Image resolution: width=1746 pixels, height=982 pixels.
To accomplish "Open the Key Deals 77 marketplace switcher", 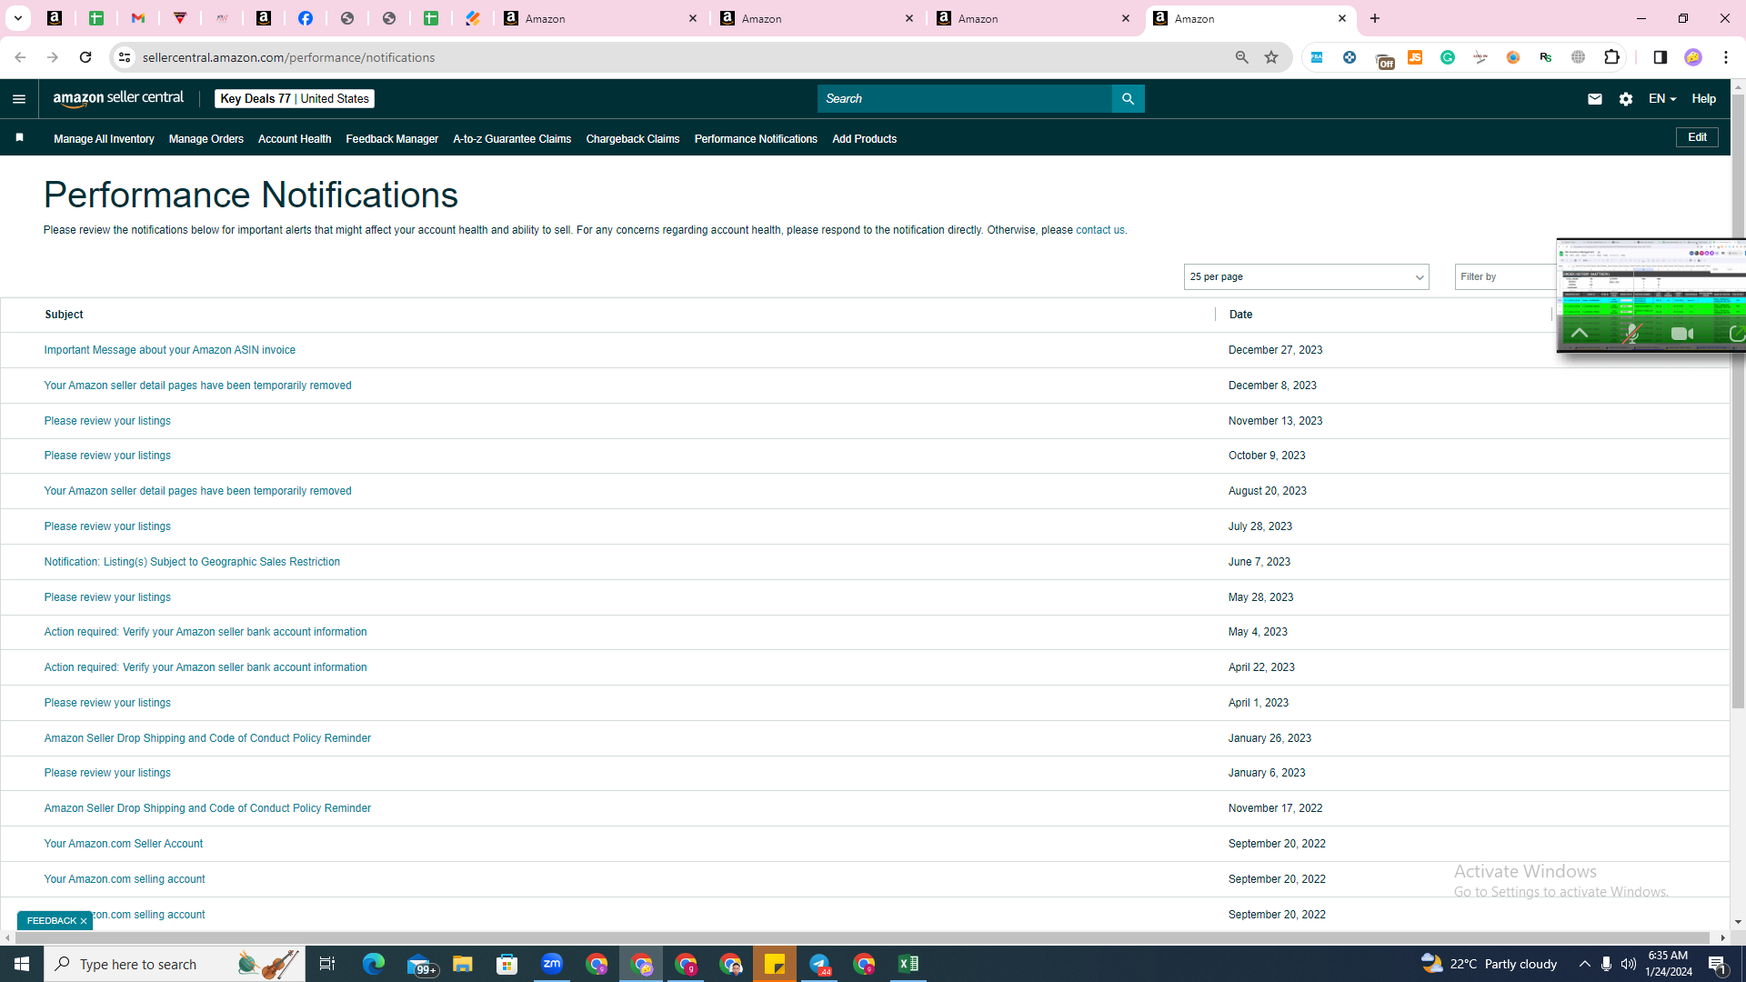I will tap(295, 99).
